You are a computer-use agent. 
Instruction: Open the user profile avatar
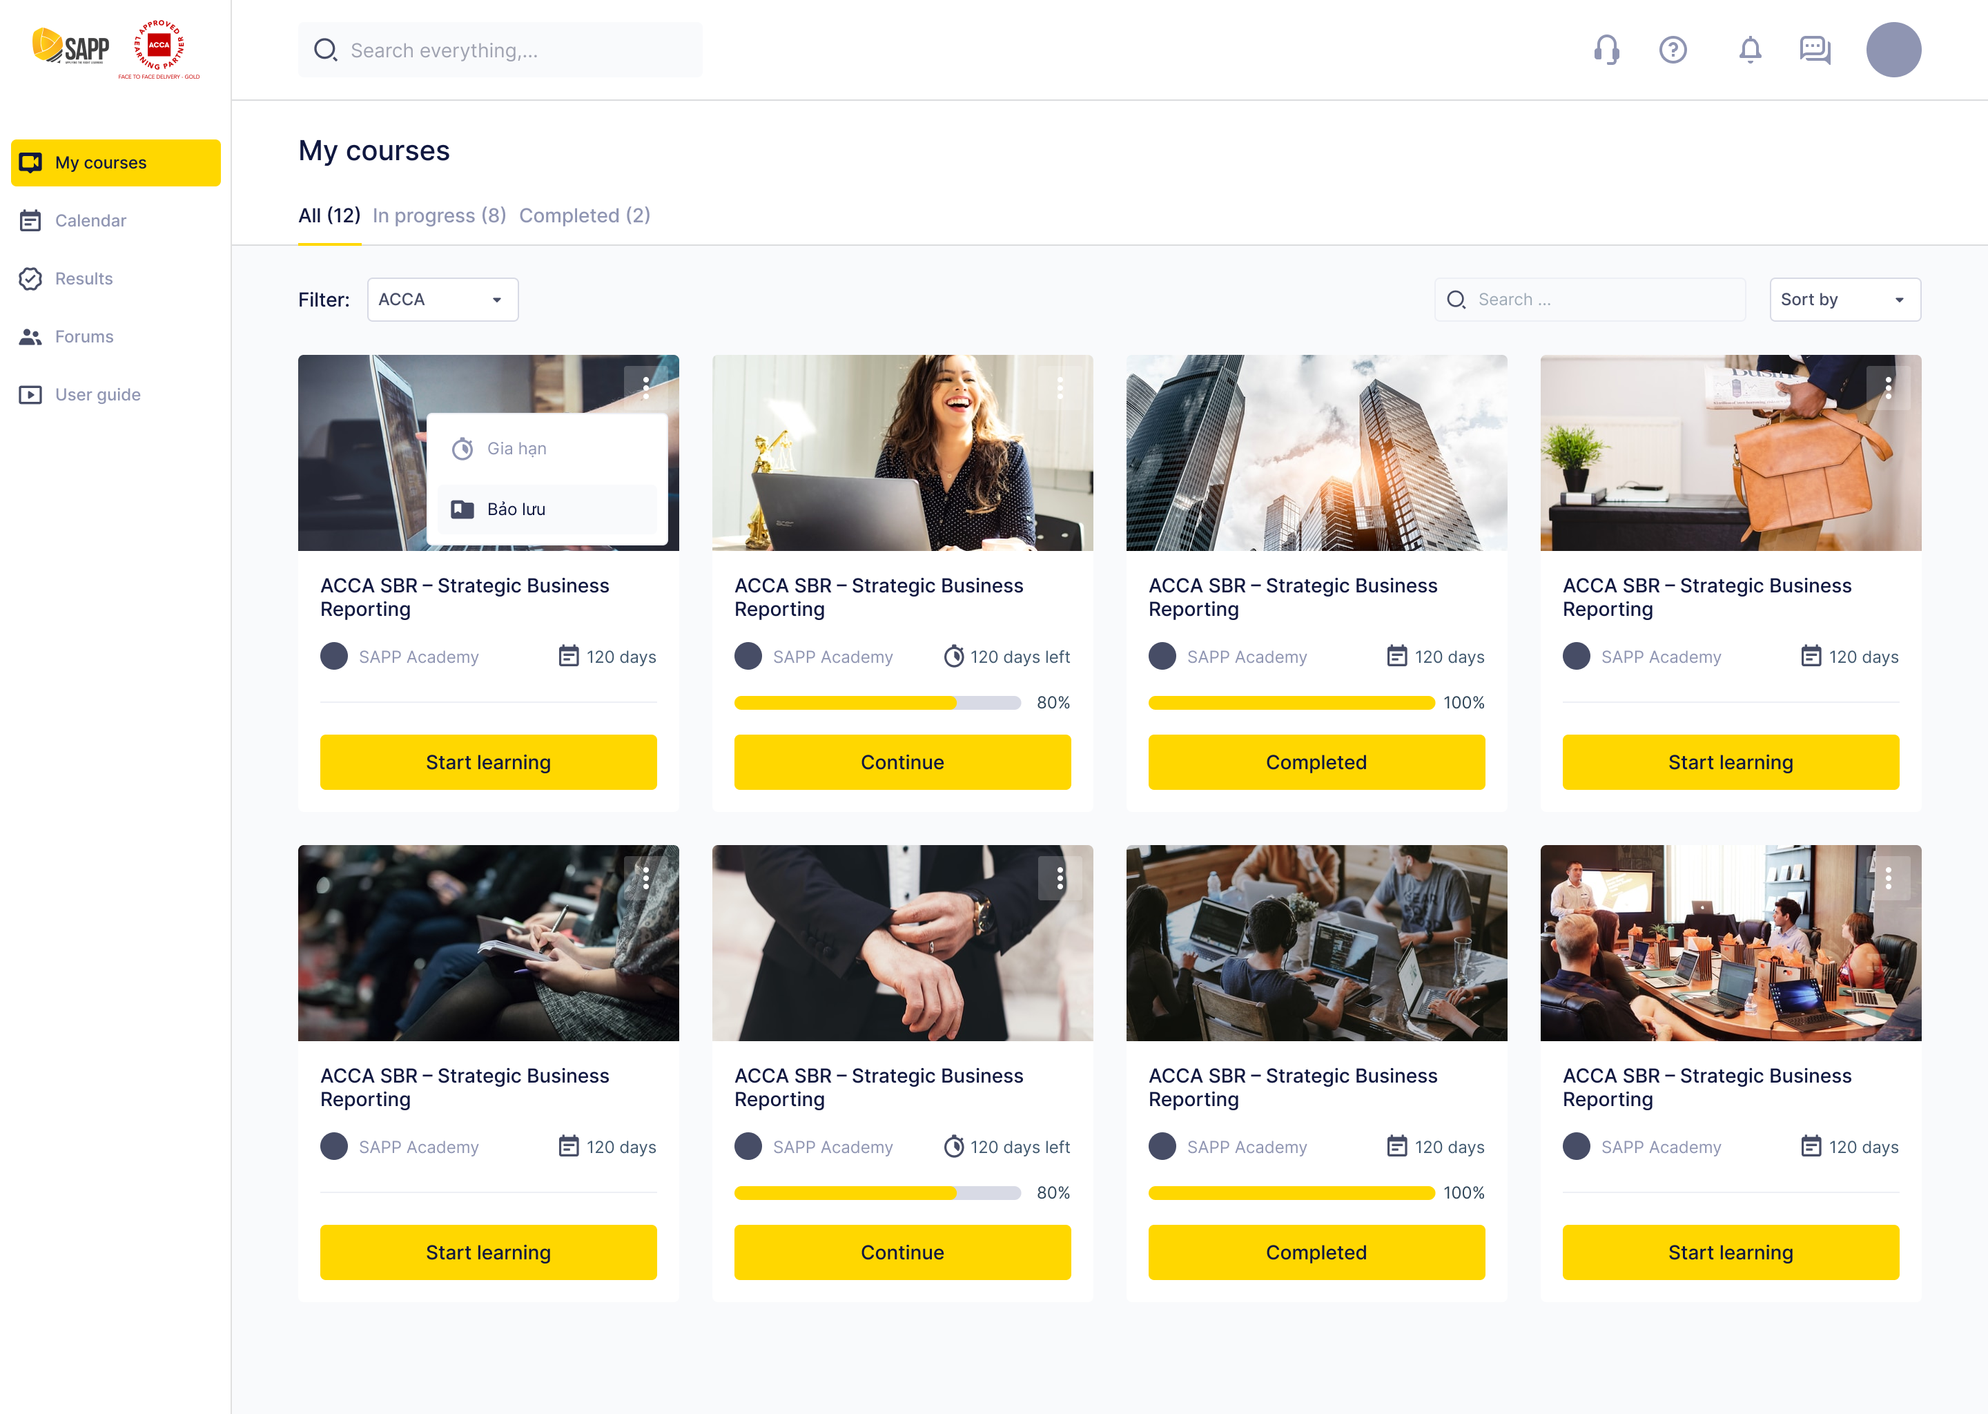click(1893, 50)
